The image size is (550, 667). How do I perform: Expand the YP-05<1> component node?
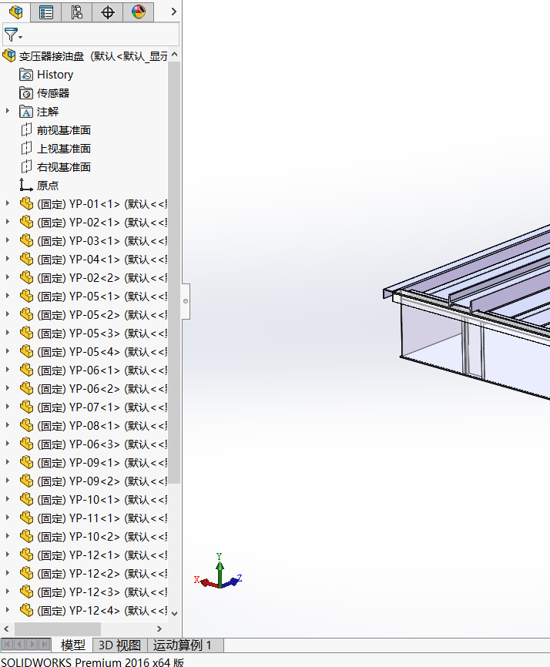[7, 296]
